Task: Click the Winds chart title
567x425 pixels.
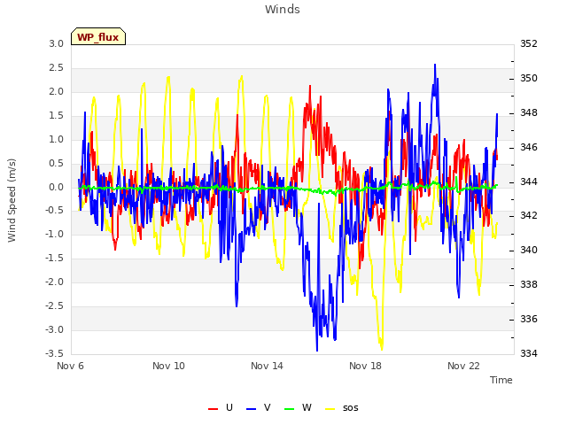Action: (x=283, y=10)
